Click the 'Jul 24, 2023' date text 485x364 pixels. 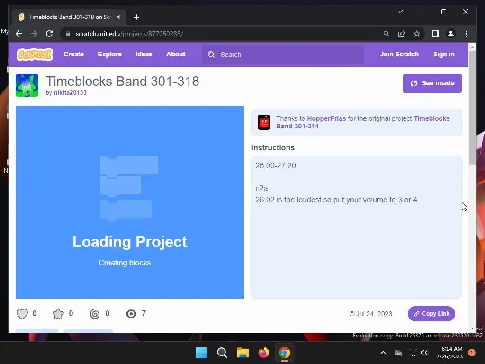pyautogui.click(x=374, y=314)
